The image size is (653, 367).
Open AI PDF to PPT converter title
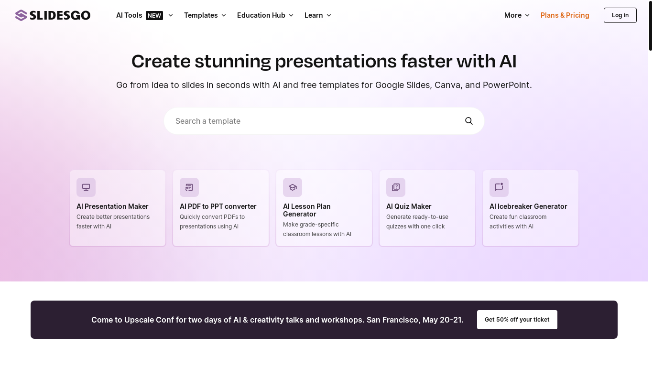point(218,206)
